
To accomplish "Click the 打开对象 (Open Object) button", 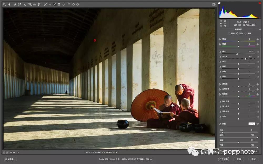I will (x=224, y=159).
